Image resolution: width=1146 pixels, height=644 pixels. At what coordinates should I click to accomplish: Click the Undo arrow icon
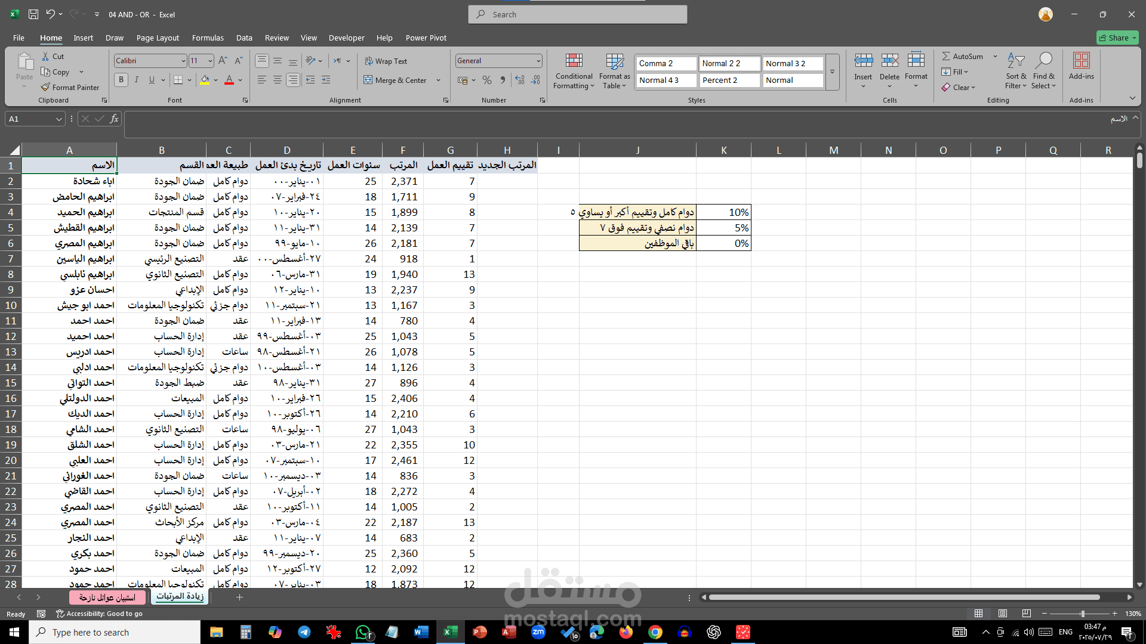[x=50, y=14]
